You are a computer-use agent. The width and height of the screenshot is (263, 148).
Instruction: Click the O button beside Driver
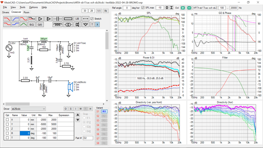pyautogui.click(x=65, y=109)
